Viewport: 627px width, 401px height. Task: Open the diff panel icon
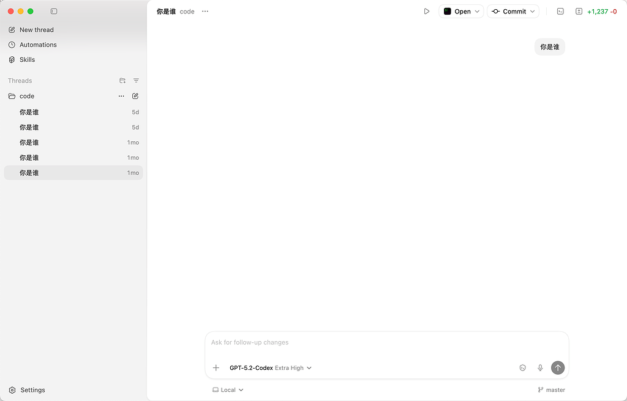coord(579,12)
